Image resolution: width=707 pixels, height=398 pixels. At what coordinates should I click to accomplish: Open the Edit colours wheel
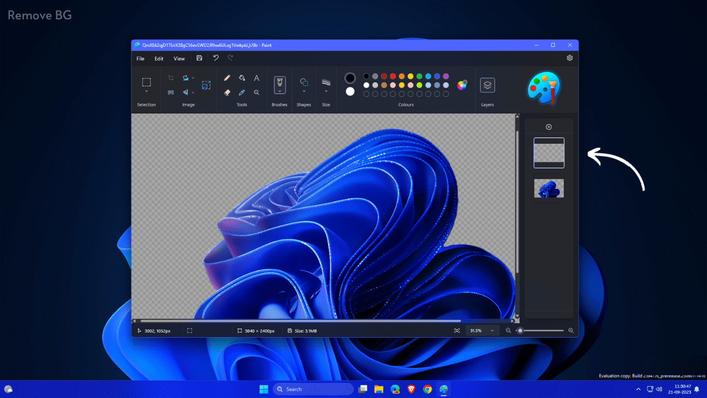coord(462,85)
